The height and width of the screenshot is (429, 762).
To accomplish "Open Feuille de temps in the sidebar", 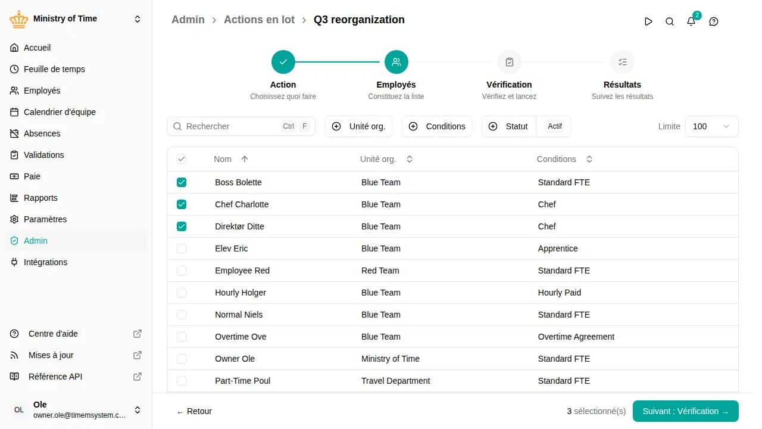I will [76, 69].
